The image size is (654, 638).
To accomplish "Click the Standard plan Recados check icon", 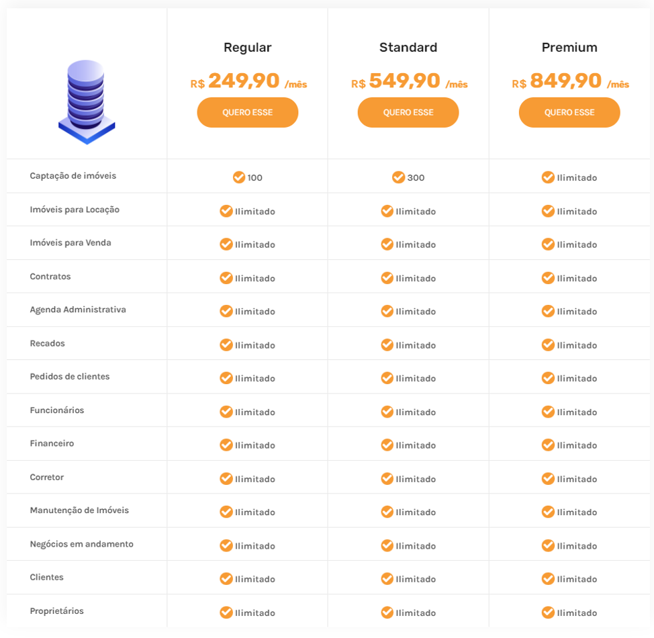I will [x=387, y=345].
